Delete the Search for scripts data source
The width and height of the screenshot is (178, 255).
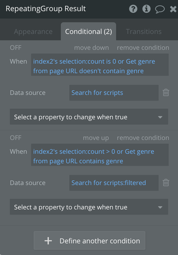pyautogui.click(x=166, y=93)
